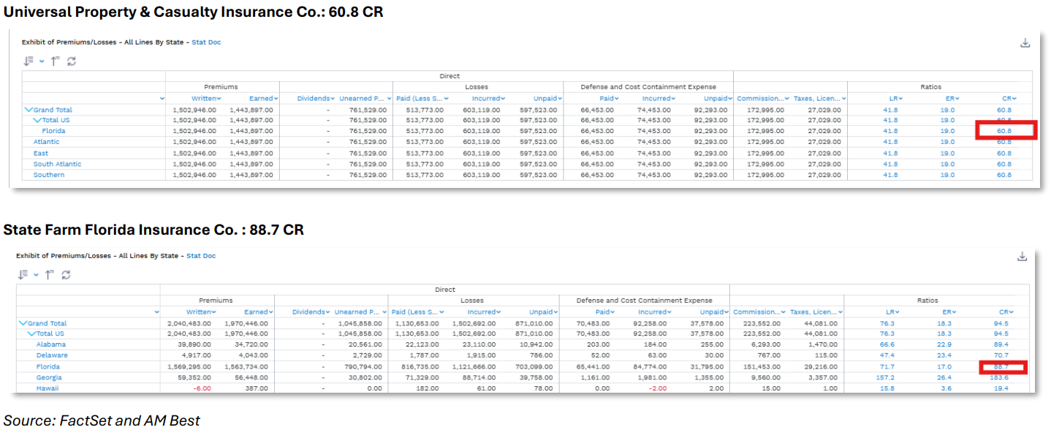Image resolution: width=1051 pixels, height=430 pixels.
Task: Select the Georgia row label
Action: click(x=48, y=377)
